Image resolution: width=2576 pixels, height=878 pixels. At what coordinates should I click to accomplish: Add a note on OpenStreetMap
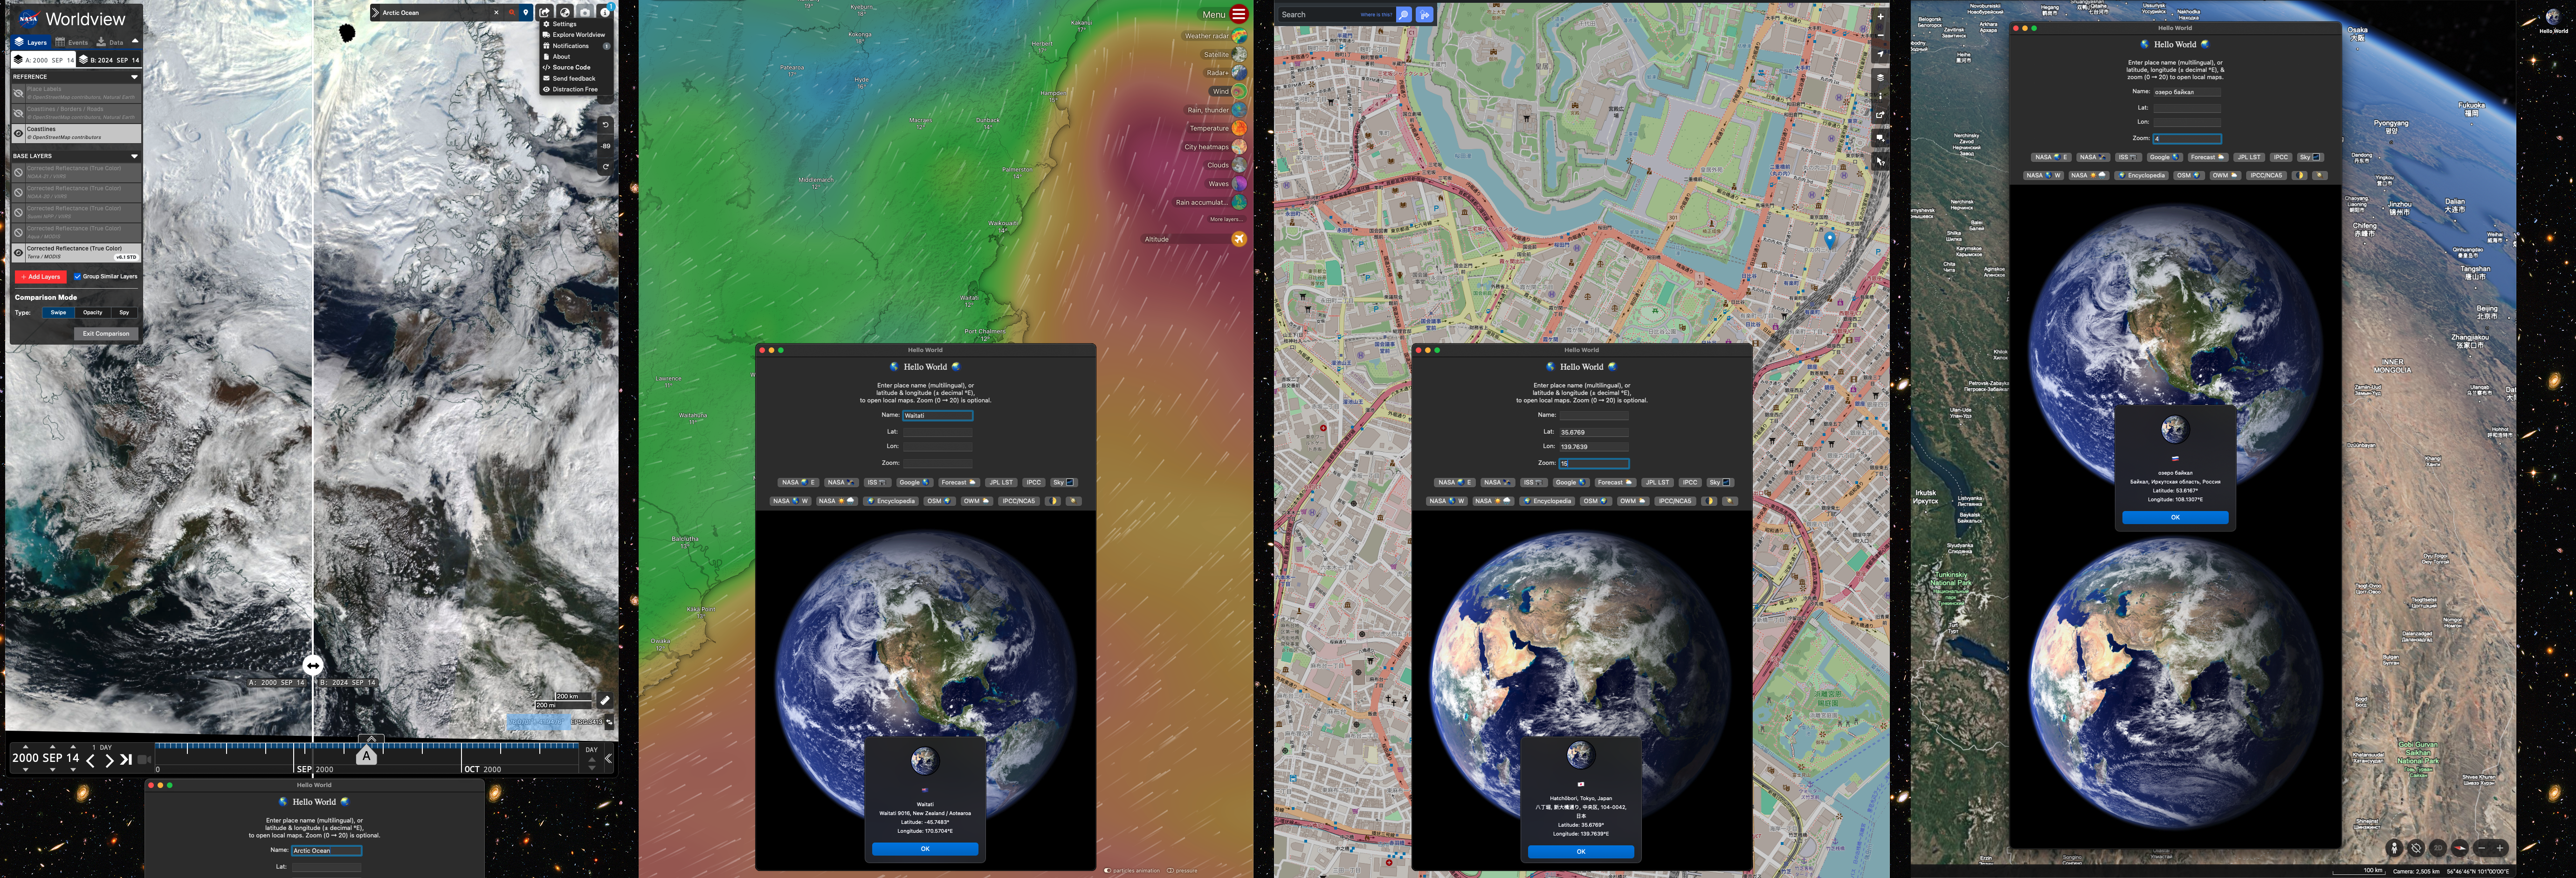(x=1881, y=138)
